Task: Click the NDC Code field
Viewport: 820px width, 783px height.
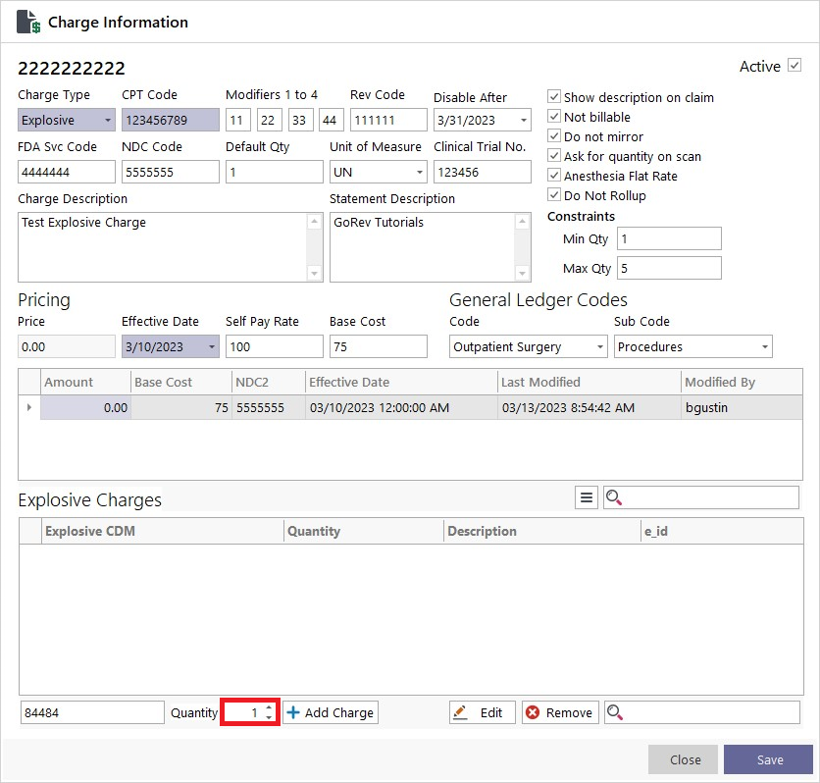Action: 171,172
